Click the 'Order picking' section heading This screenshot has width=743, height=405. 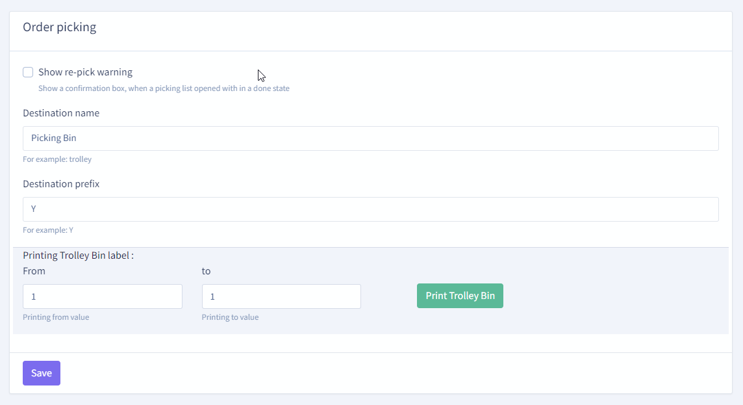click(59, 27)
